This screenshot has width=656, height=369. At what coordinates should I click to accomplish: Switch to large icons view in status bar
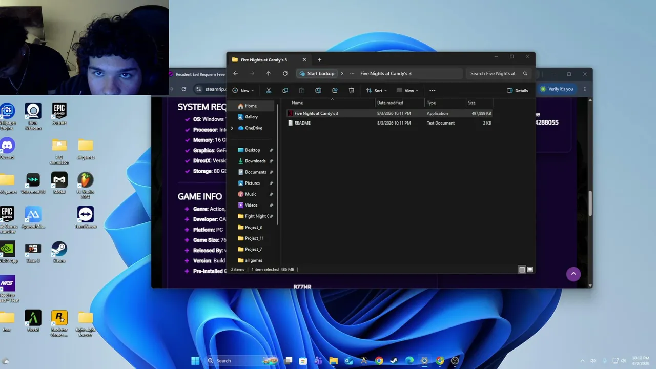click(530, 270)
